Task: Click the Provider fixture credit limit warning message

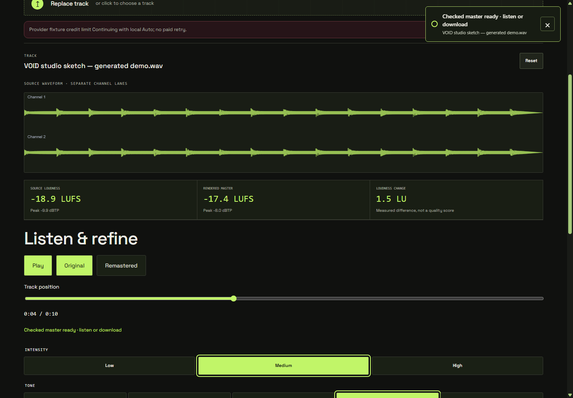Action: [108, 29]
